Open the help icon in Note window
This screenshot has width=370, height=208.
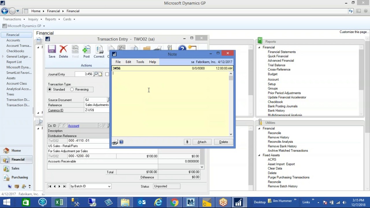121,142
